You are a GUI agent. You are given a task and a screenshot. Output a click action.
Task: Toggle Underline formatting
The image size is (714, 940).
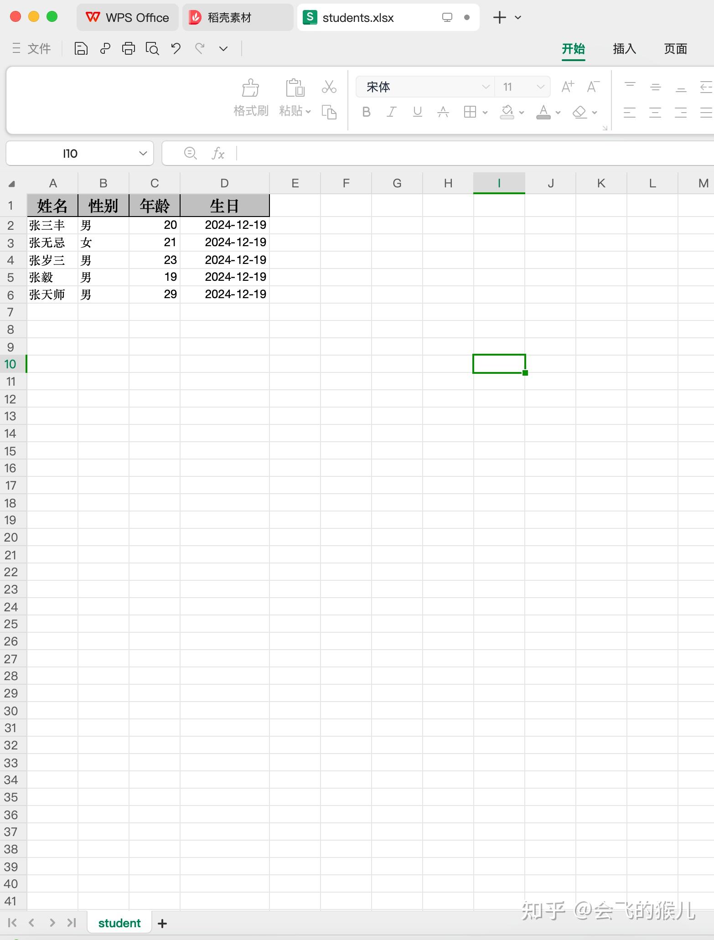417,112
